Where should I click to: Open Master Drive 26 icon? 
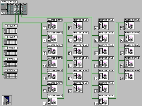129,64
